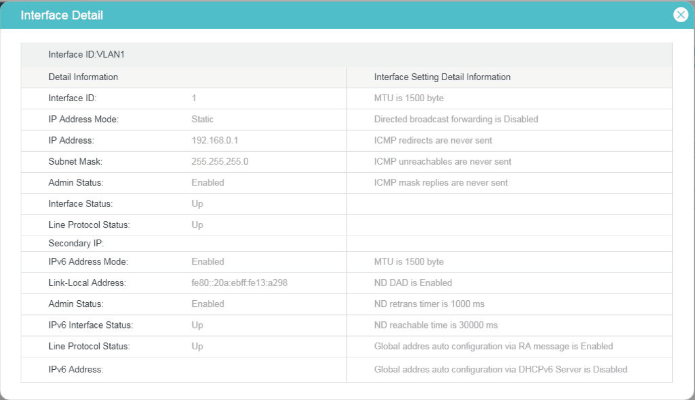Click ICMP mask replies are never sent text

point(441,183)
